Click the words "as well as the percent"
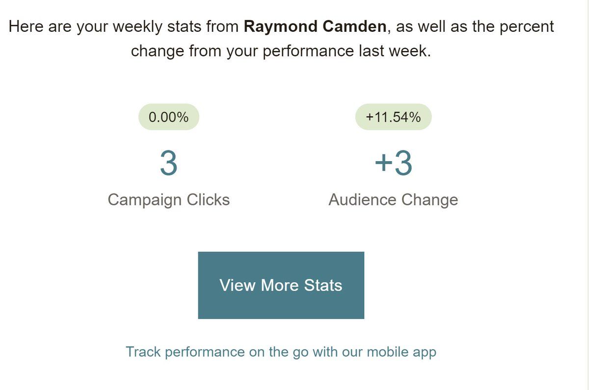Screen dimensions: 589x390 coord(475,26)
